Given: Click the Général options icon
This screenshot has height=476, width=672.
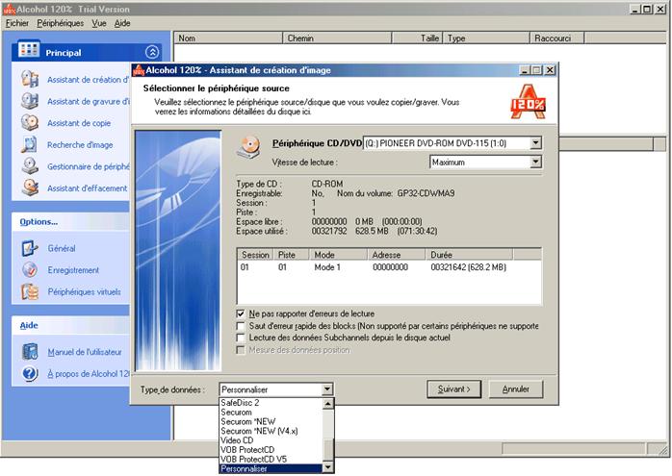Looking at the screenshot, I should (30, 248).
